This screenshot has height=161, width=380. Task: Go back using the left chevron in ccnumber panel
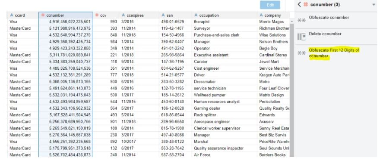tap(299, 4)
